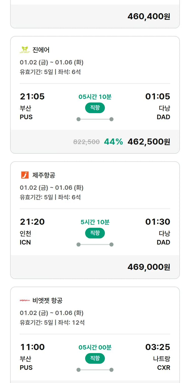This screenshot has height=383, width=190.
Task: Choose the 462,500원 Jin Air price
Action: [x=149, y=142]
